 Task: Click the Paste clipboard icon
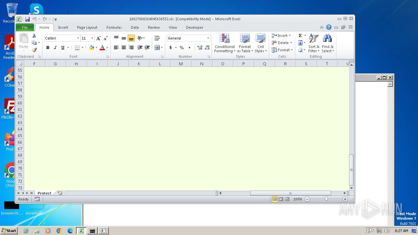[24, 39]
